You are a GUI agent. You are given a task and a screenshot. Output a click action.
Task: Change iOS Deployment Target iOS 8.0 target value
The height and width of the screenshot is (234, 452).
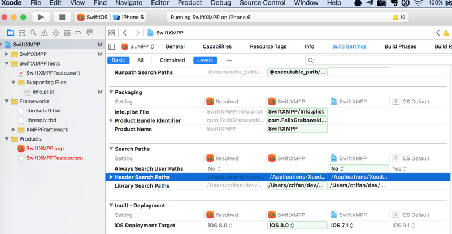[x=297, y=226]
